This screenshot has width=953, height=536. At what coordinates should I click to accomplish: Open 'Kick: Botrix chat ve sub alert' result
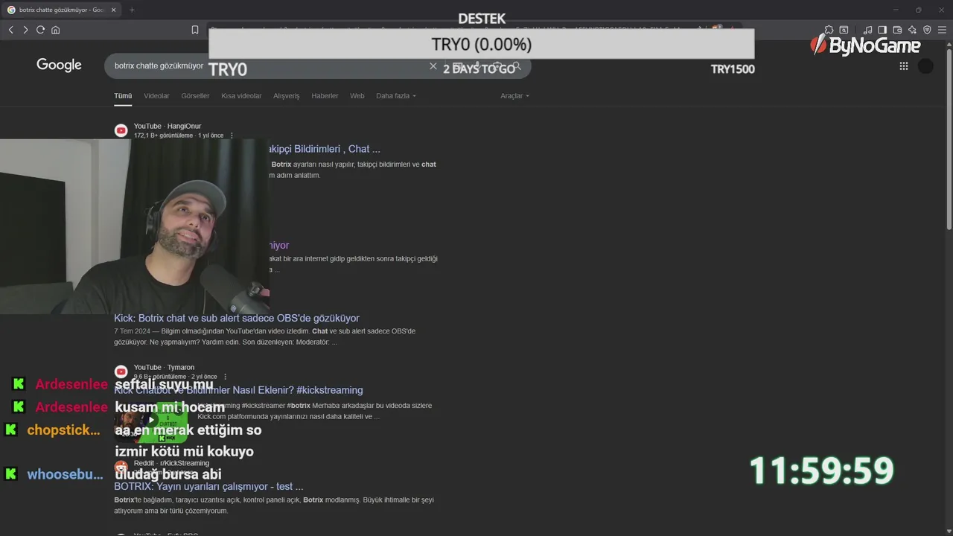coord(237,318)
